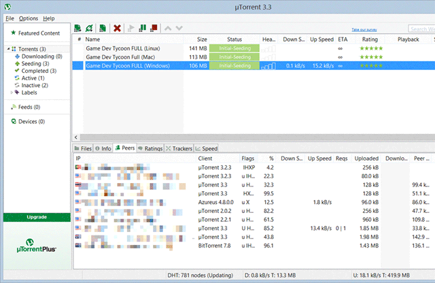Sort peers by Uploaded column
The width and height of the screenshot is (435, 283).
point(366,159)
